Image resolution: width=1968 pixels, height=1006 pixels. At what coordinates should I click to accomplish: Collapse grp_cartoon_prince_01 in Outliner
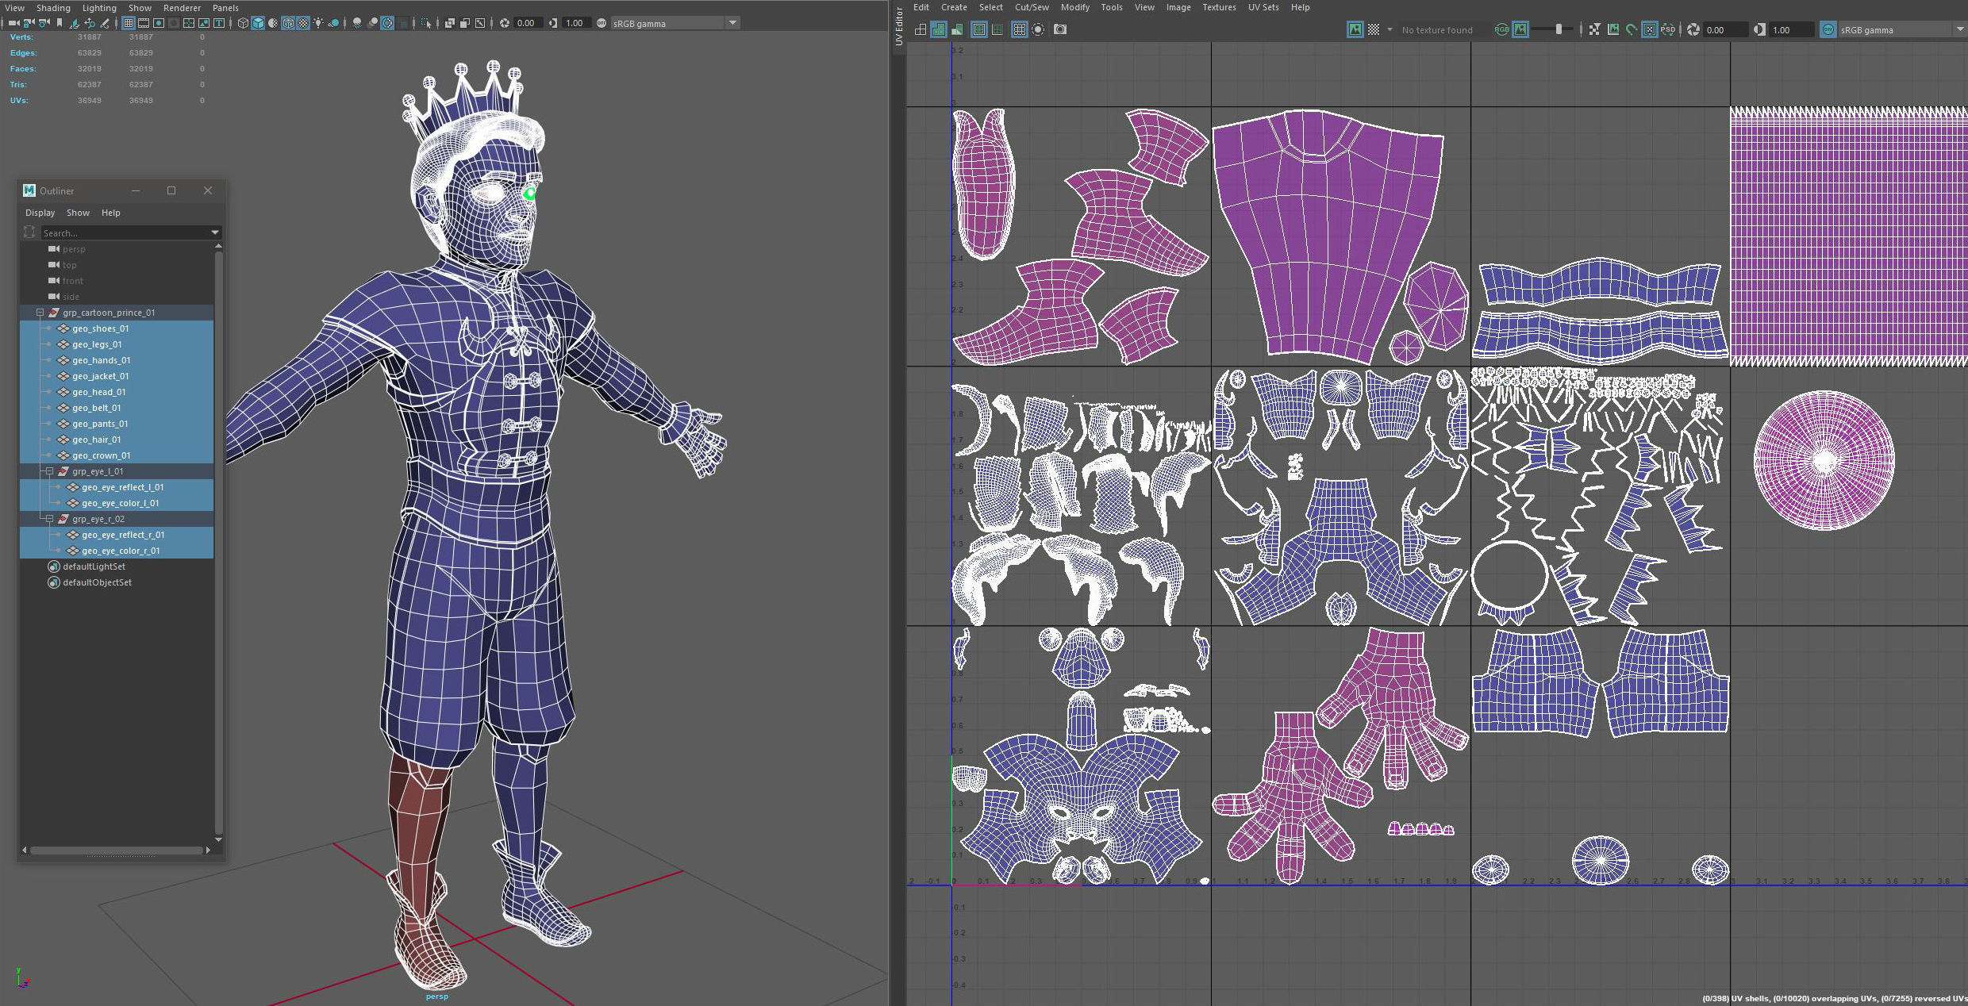point(40,313)
